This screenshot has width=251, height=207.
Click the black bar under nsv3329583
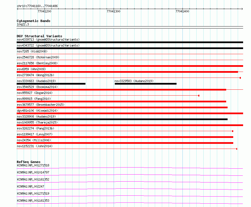click(x=146, y=84)
